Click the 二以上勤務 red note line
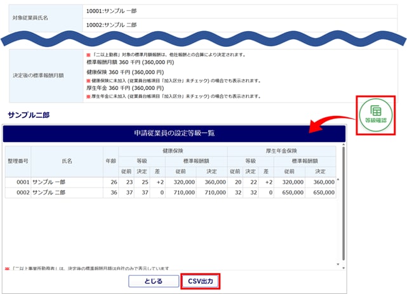 pyautogui.click(x=166, y=54)
